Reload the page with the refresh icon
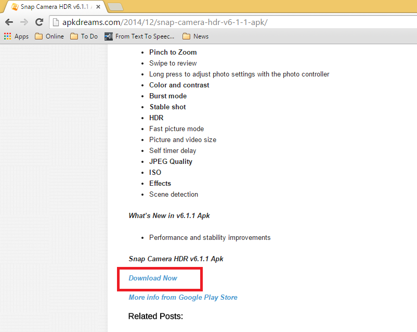Image resolution: width=417 pixels, height=332 pixels. (40, 22)
